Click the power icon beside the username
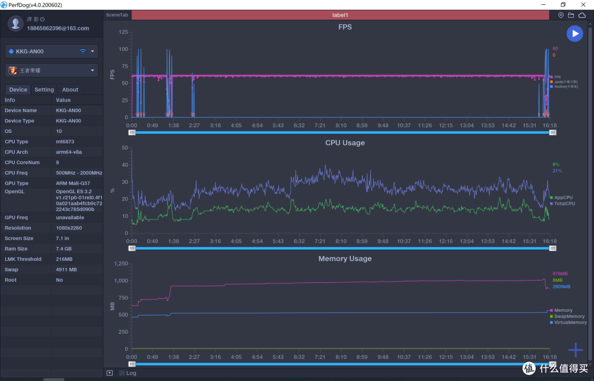This screenshot has height=381, width=594. pyautogui.click(x=42, y=19)
